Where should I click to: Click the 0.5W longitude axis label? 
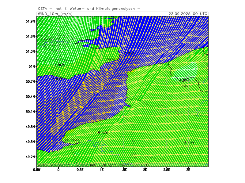click(x=37, y=170)
